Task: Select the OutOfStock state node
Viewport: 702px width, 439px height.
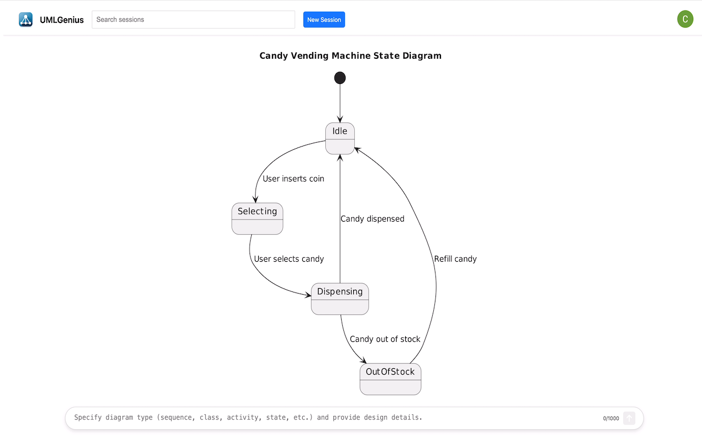Action: point(390,379)
